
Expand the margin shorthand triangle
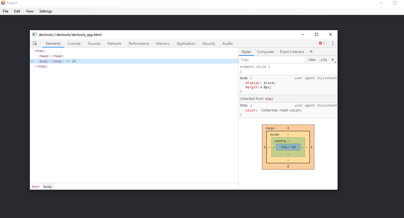point(261,87)
